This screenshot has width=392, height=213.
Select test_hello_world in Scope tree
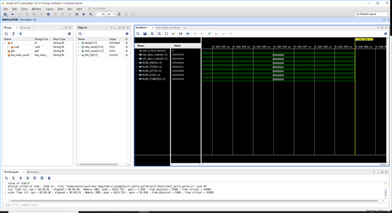pos(20,55)
